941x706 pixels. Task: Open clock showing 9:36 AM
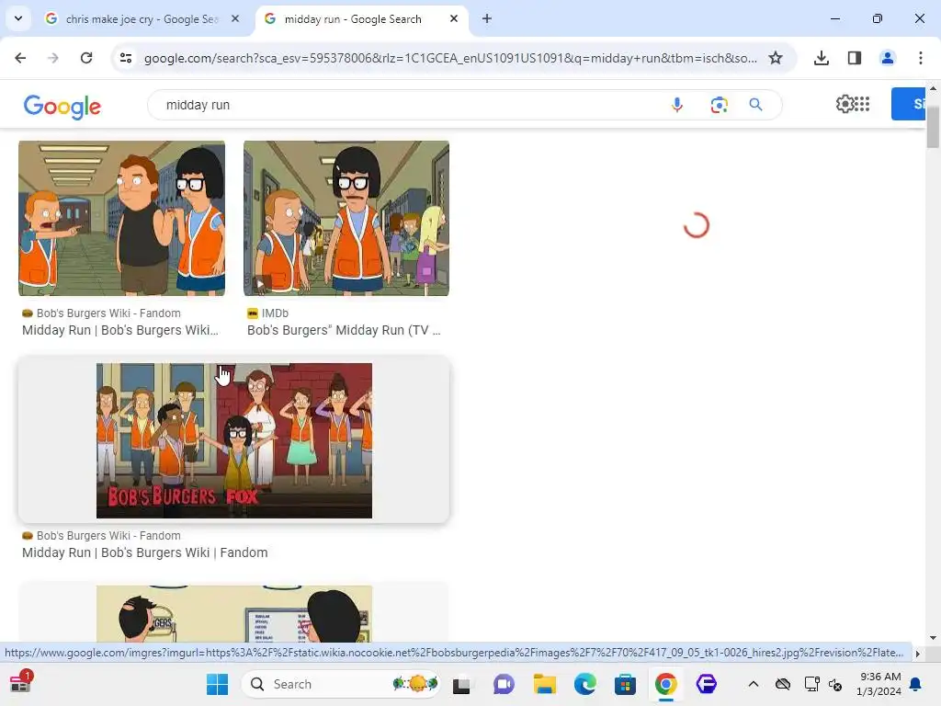(879, 684)
